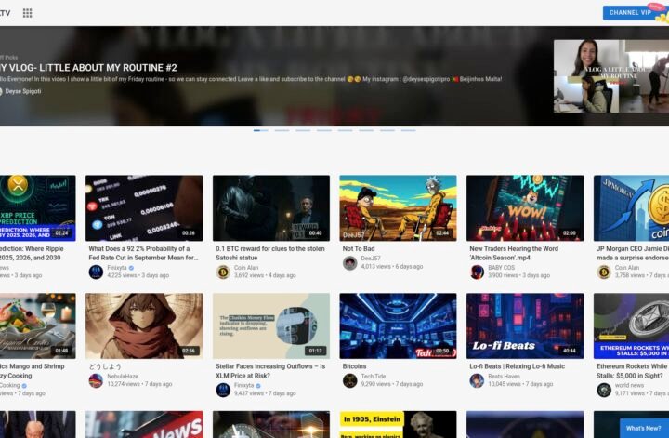Screen dimensions: 669x438
Task: Open the 'どうしよう' video title
Action: [x=105, y=366]
